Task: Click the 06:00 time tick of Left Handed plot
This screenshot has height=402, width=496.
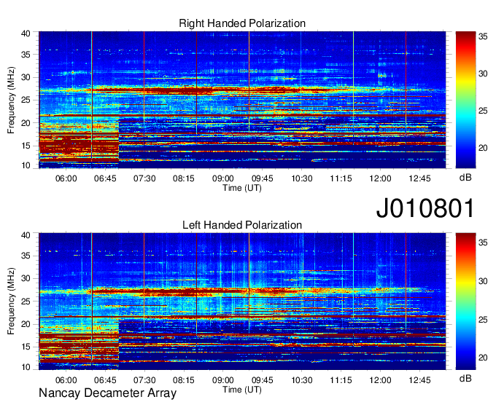Action: tap(66, 380)
